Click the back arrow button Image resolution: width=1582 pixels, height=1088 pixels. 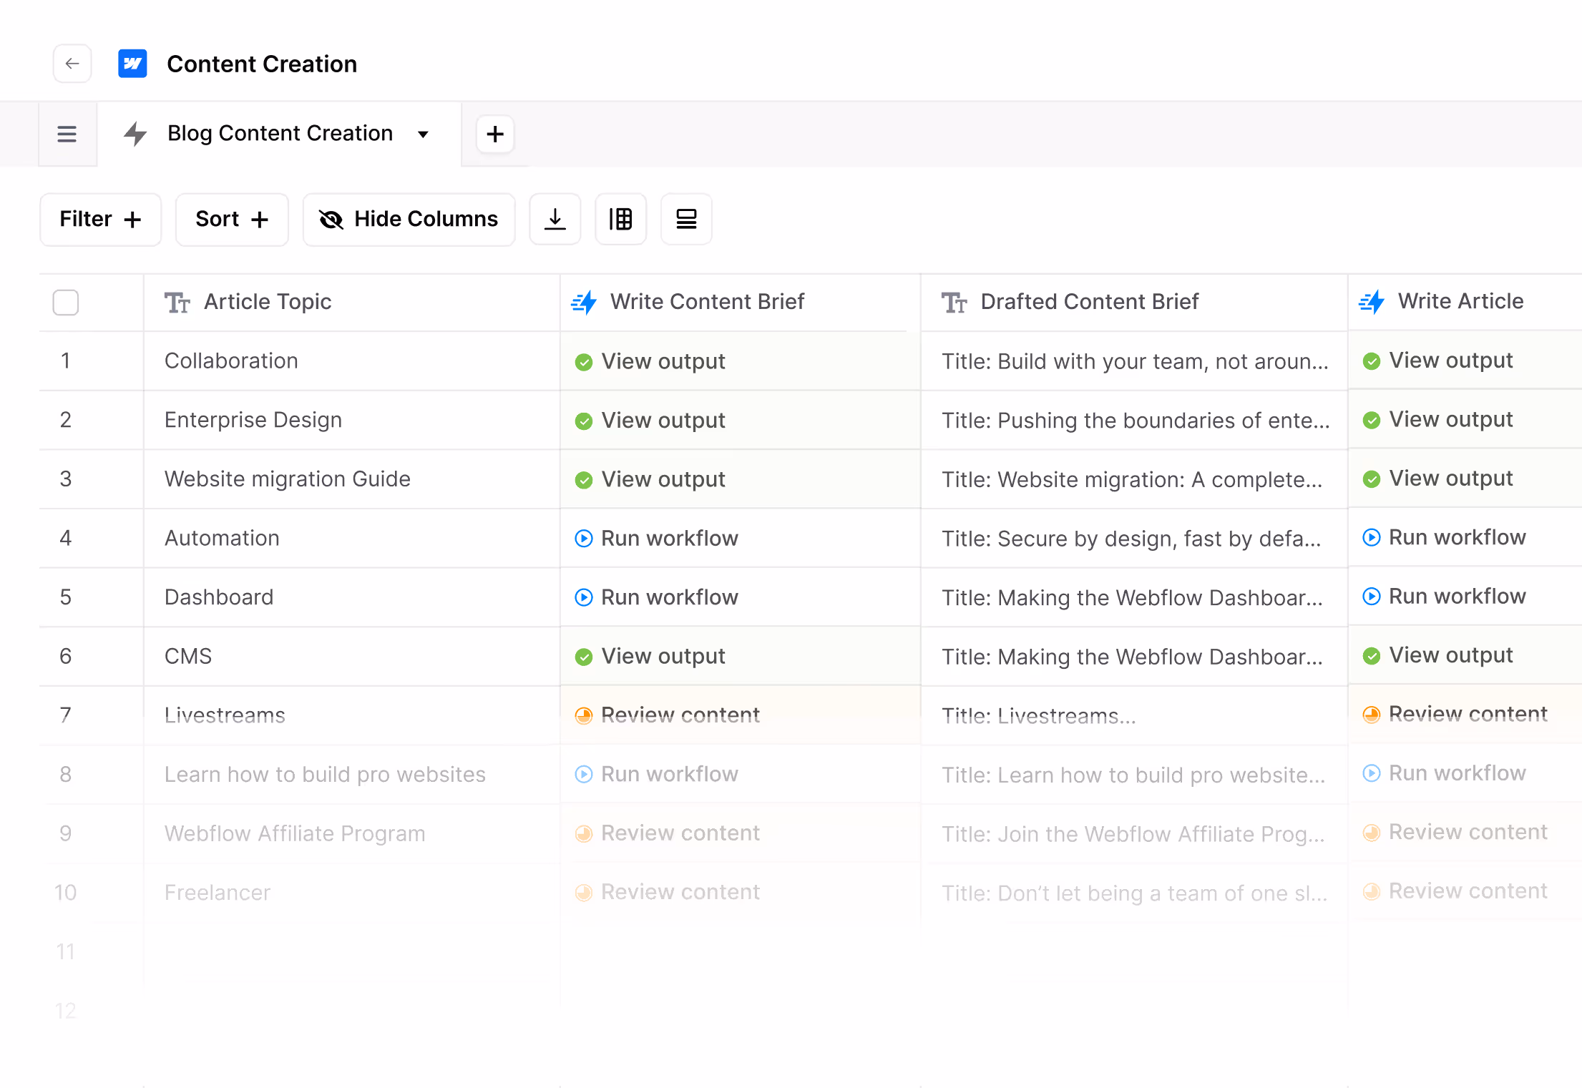pos(72,64)
